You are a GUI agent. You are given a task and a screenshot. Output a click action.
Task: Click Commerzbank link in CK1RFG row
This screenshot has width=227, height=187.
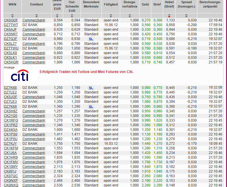pyautogui.click(x=34, y=120)
